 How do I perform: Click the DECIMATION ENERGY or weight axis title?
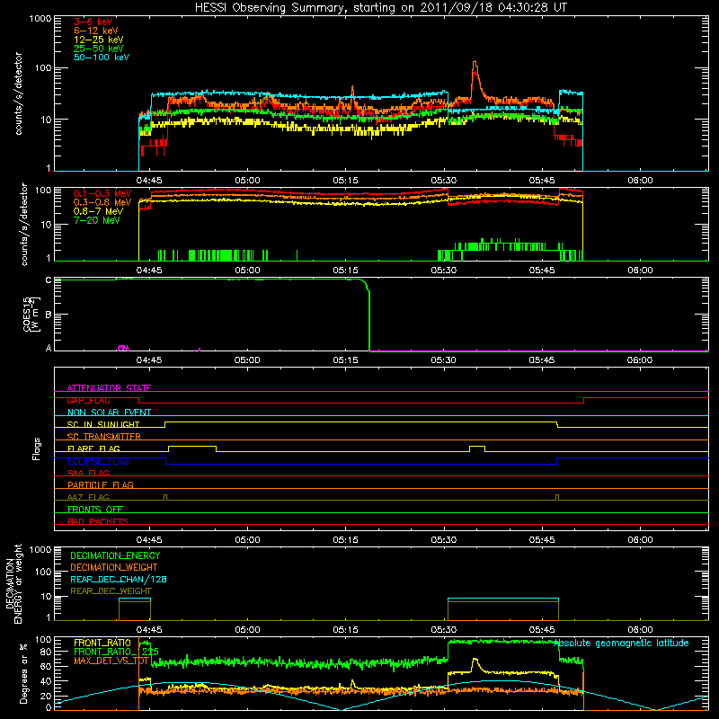tap(13, 583)
